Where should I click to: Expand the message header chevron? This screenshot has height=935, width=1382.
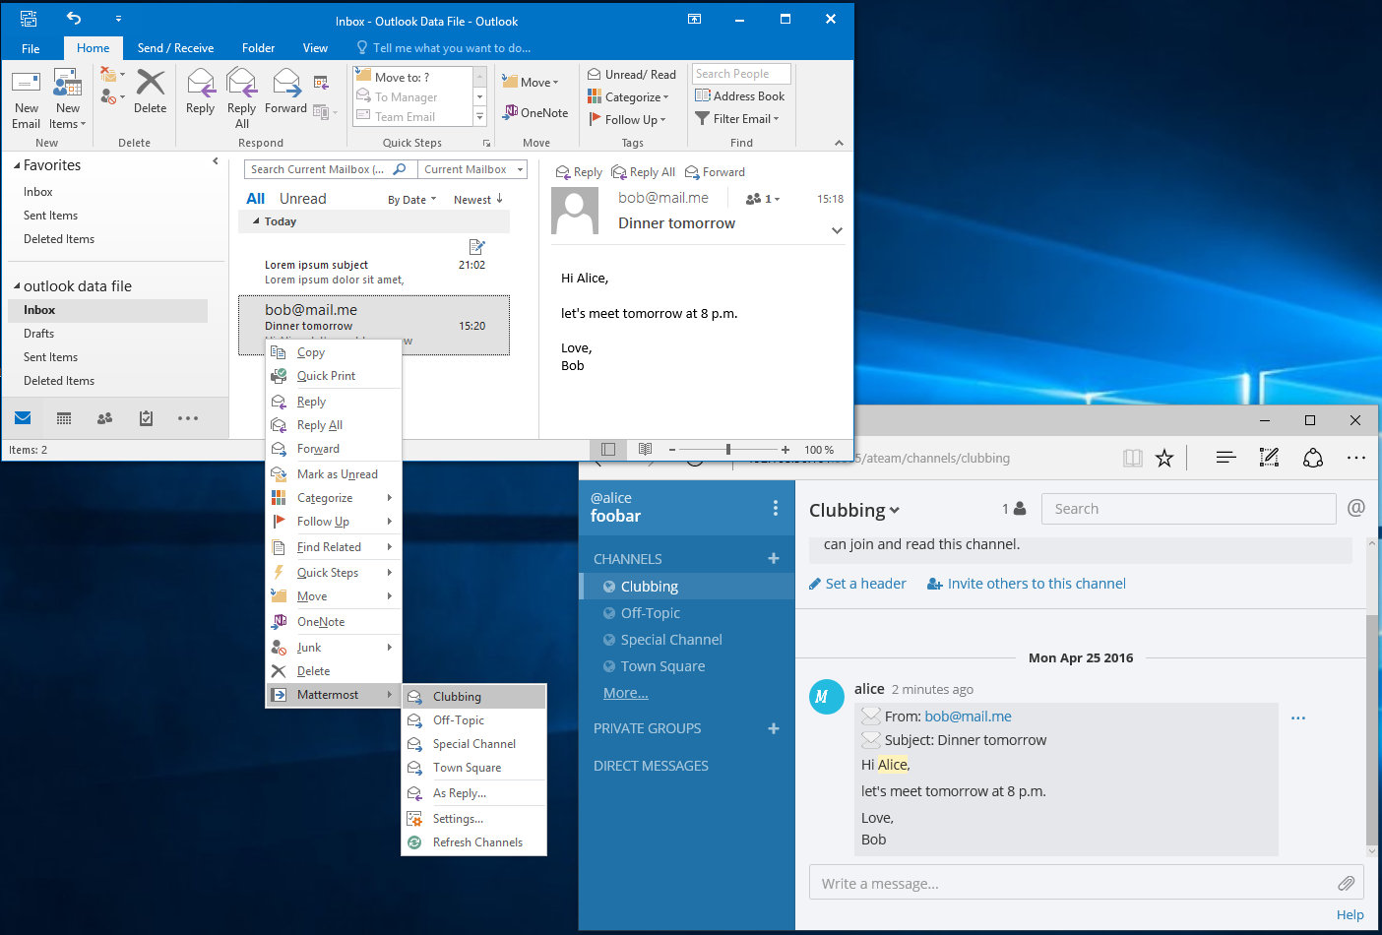837,230
